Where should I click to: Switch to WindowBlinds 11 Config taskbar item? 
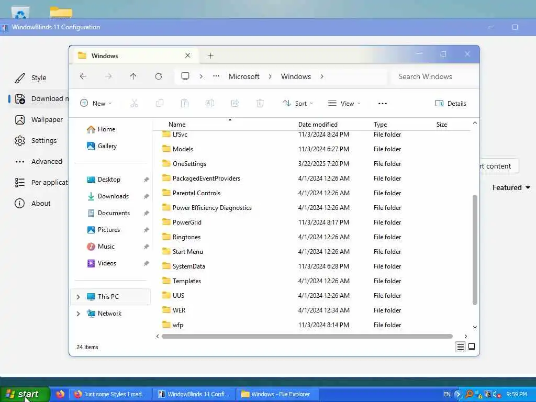194,394
